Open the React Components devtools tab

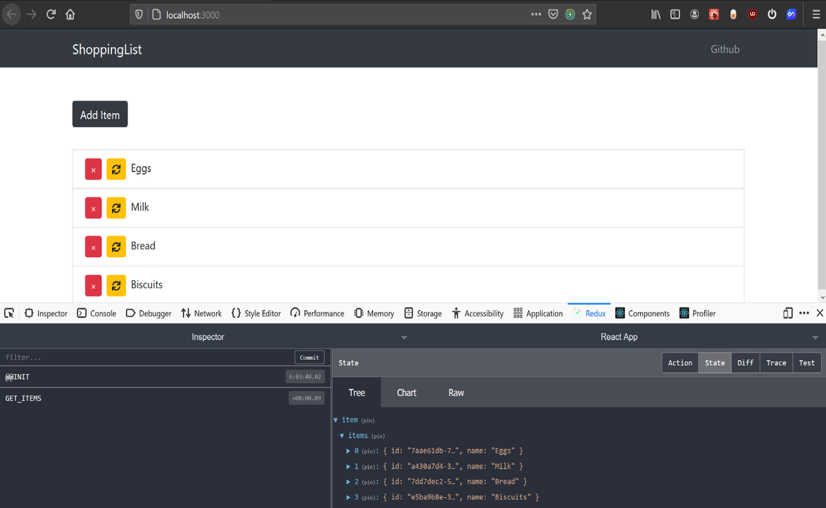pos(642,313)
